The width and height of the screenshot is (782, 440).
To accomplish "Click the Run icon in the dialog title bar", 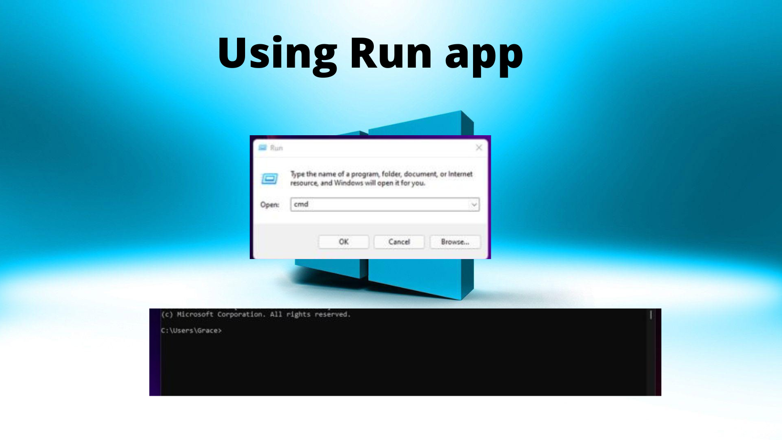I will [262, 148].
